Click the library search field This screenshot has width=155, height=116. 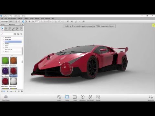pyautogui.click(x=7, y=34)
